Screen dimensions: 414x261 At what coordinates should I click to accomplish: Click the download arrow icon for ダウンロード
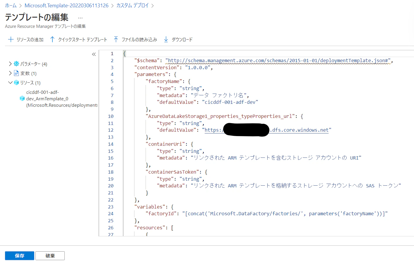pos(166,39)
